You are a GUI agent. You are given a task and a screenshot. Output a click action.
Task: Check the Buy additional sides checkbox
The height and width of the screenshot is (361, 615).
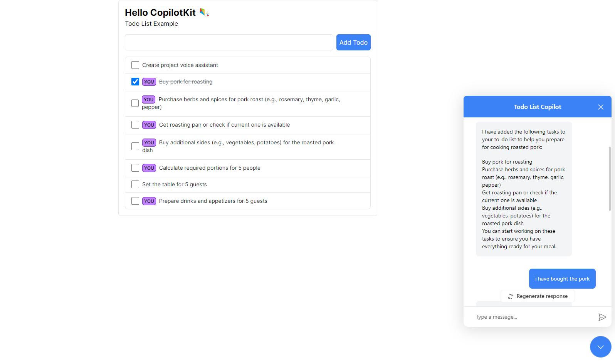(135, 146)
